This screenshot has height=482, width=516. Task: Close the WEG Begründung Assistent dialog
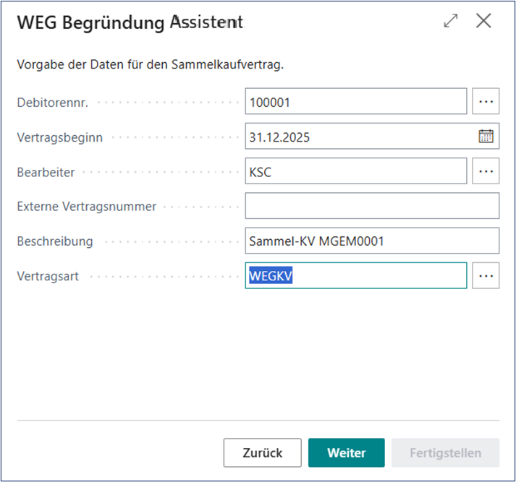(483, 22)
